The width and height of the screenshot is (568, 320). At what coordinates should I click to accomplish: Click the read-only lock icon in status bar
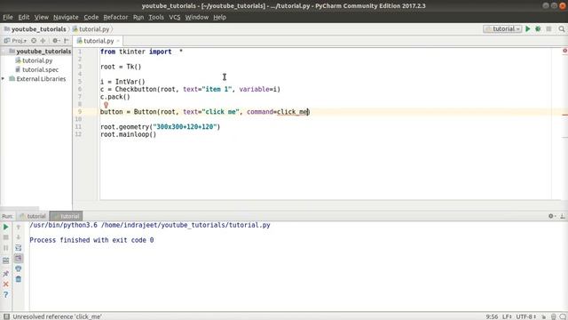click(x=544, y=316)
